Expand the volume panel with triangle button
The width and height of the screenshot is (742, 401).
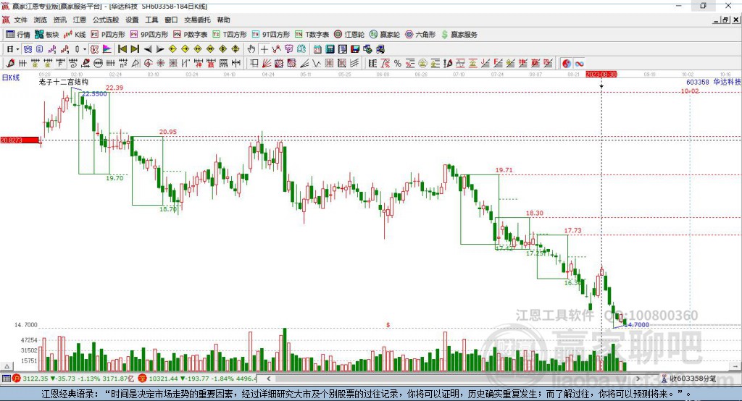(7, 366)
